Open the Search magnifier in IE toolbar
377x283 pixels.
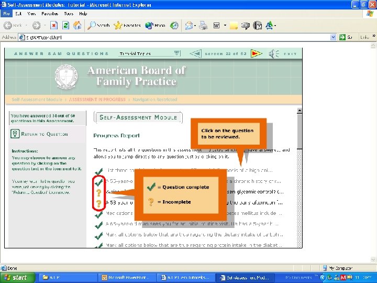click(98, 25)
